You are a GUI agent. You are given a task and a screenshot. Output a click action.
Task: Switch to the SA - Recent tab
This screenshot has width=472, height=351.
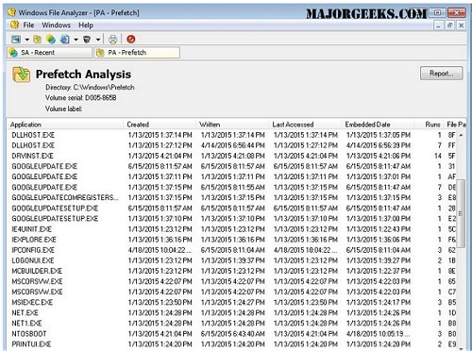click(x=49, y=53)
